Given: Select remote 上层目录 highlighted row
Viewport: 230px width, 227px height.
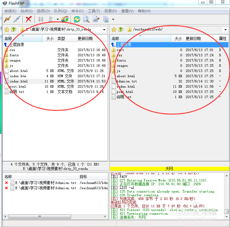Looking at the screenshot, I should click(x=169, y=45).
